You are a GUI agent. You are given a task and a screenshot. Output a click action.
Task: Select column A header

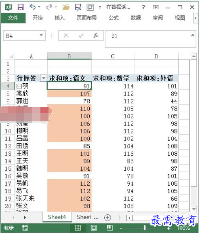(31, 56)
